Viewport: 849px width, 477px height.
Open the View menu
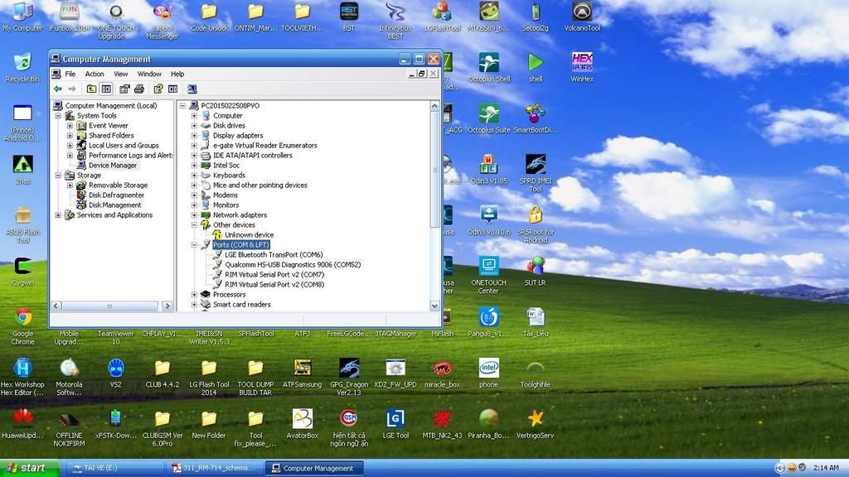[x=121, y=74]
